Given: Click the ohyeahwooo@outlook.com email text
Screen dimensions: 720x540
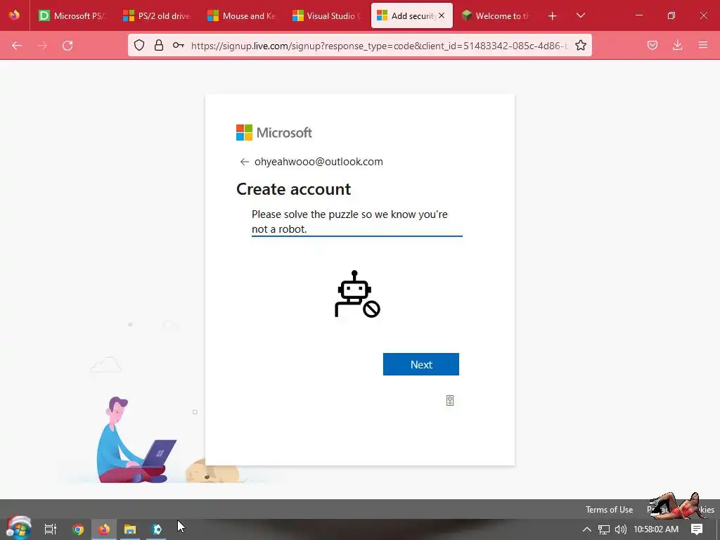Looking at the screenshot, I should 319,162.
